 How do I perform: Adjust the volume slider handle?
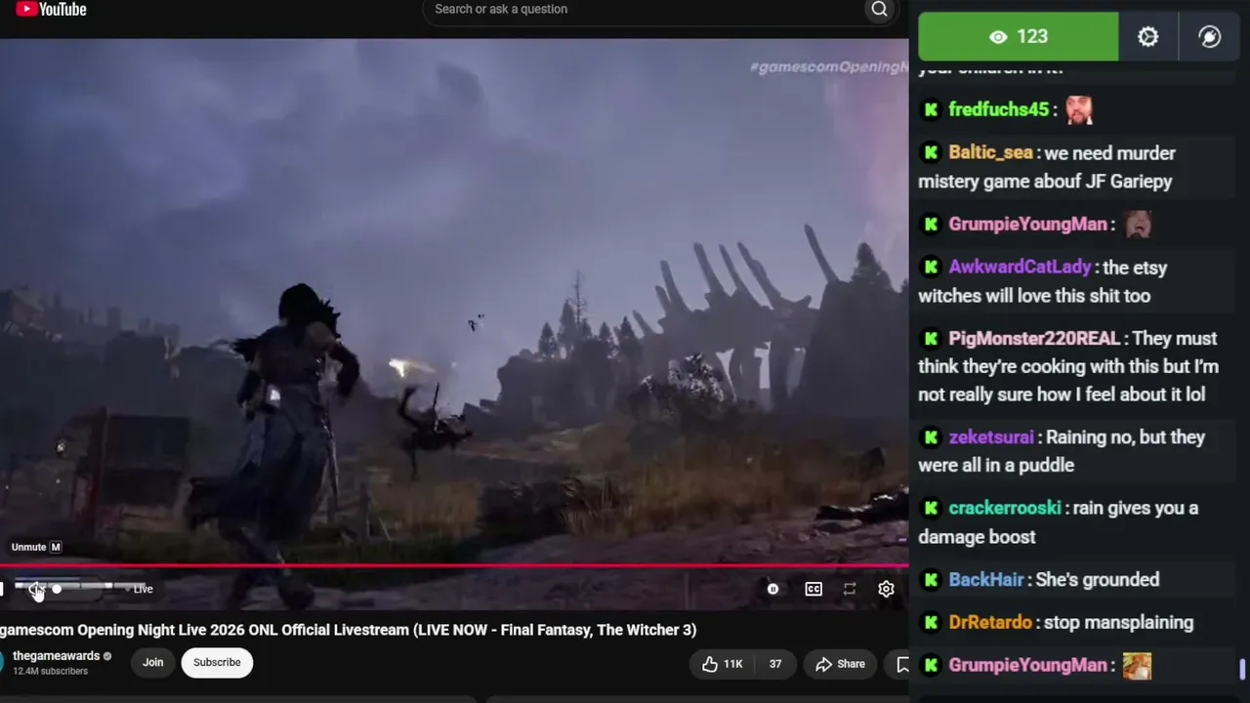[57, 589]
